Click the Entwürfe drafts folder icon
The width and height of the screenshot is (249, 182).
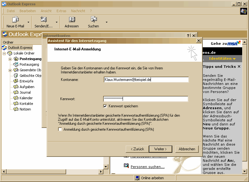[16, 81]
